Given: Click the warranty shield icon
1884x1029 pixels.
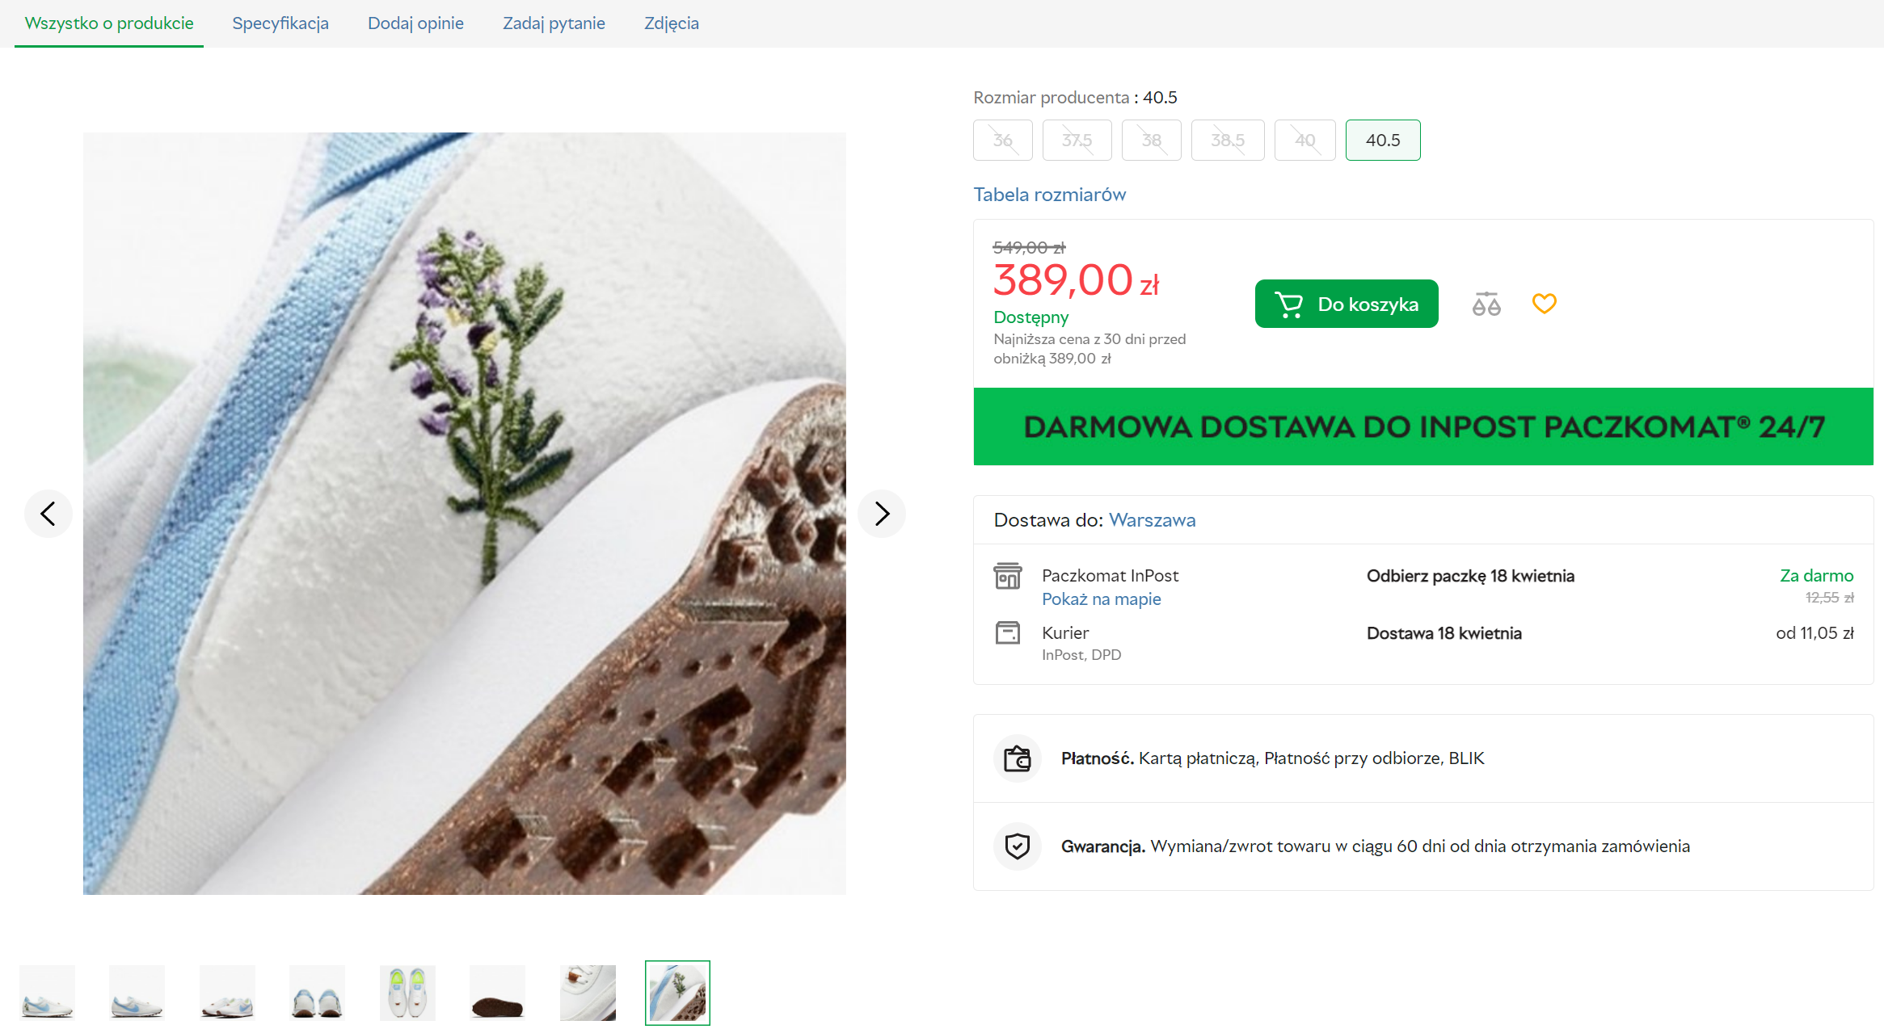Looking at the screenshot, I should click(x=1017, y=846).
